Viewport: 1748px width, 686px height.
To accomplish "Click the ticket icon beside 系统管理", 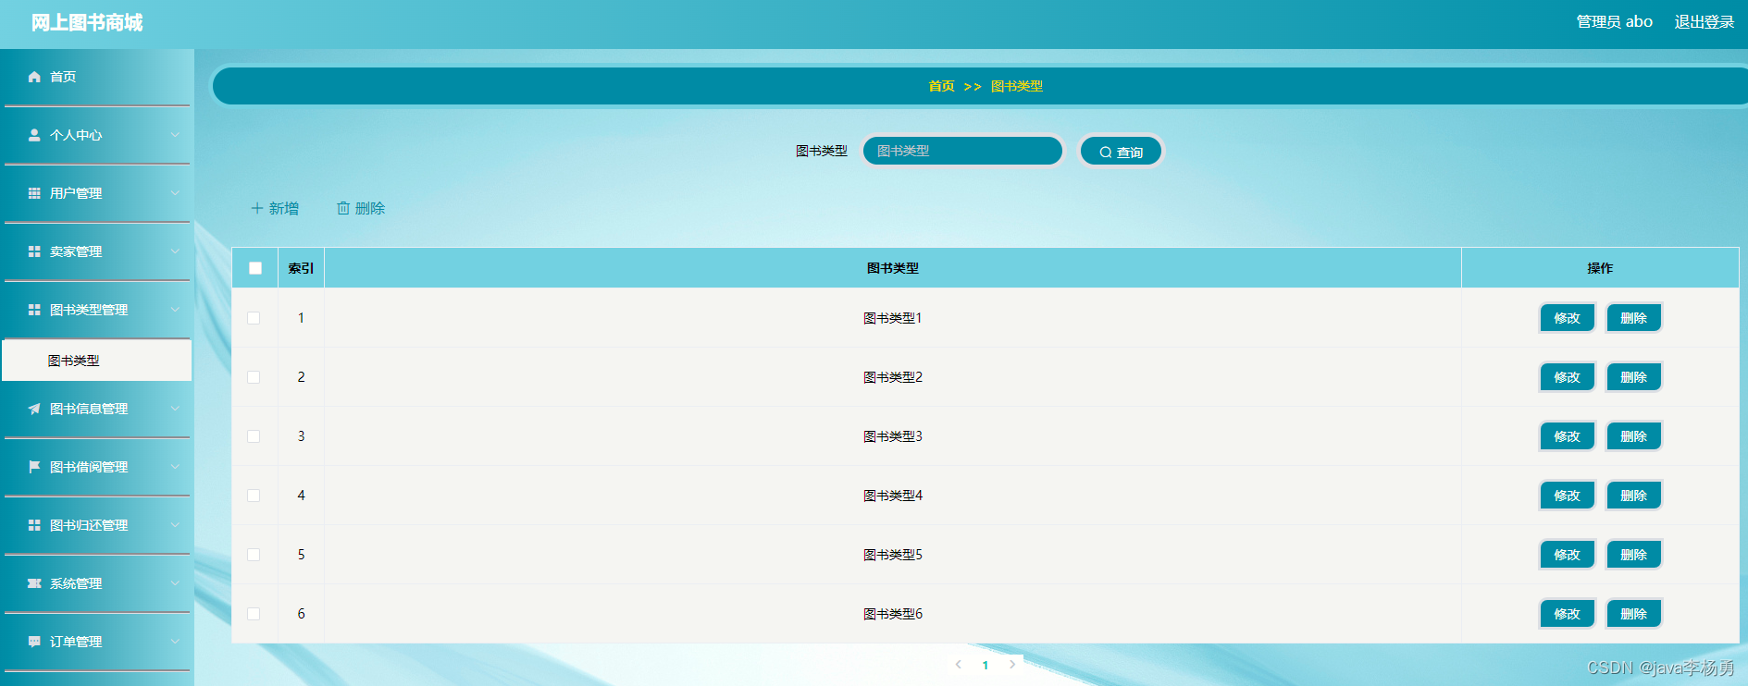I will point(34,583).
